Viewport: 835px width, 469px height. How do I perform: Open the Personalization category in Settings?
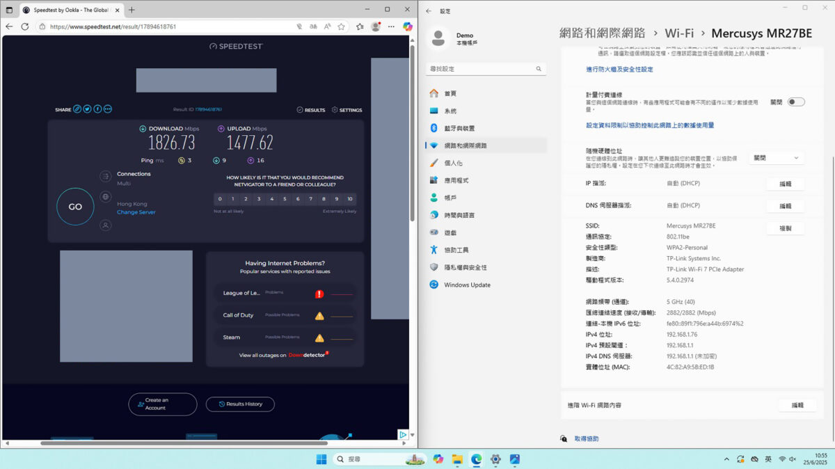tap(486, 163)
